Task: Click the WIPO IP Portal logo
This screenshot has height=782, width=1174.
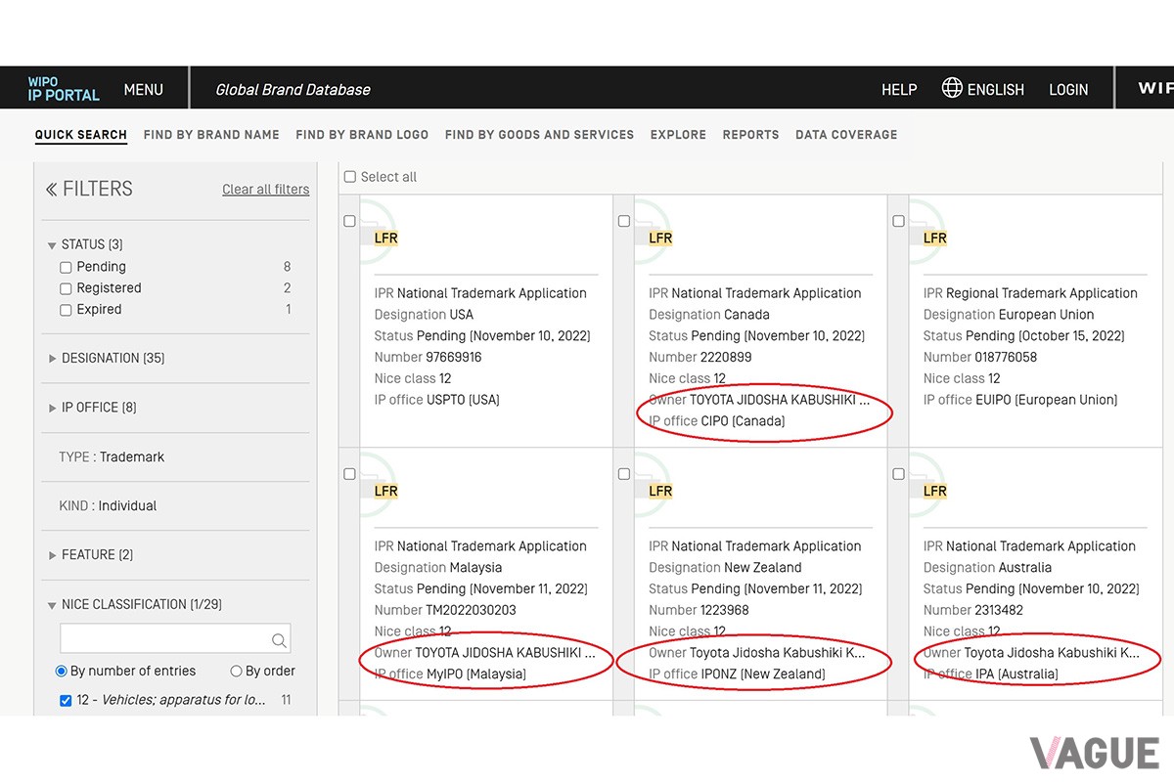Action: [64, 88]
